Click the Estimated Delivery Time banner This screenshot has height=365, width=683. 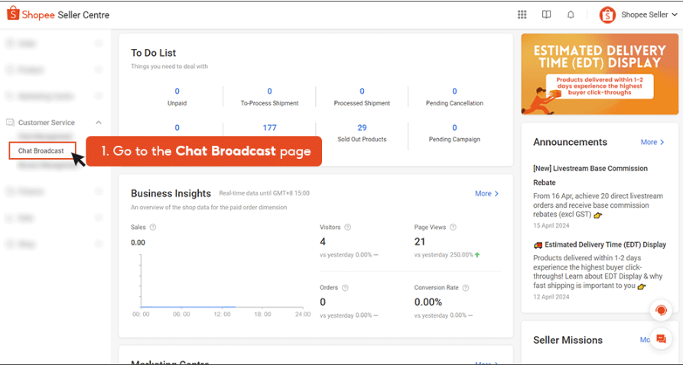(x=600, y=74)
